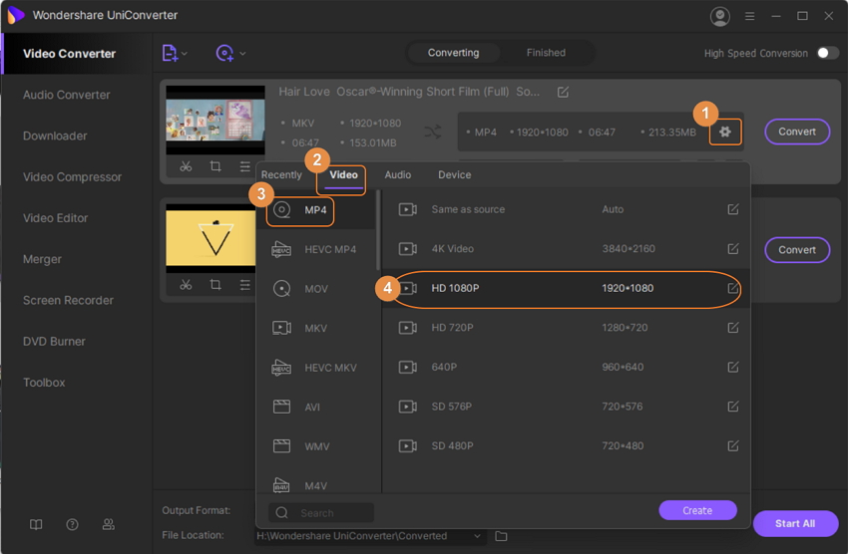Select HEVC MKV format
Screen dimensions: 848x554
coord(316,367)
